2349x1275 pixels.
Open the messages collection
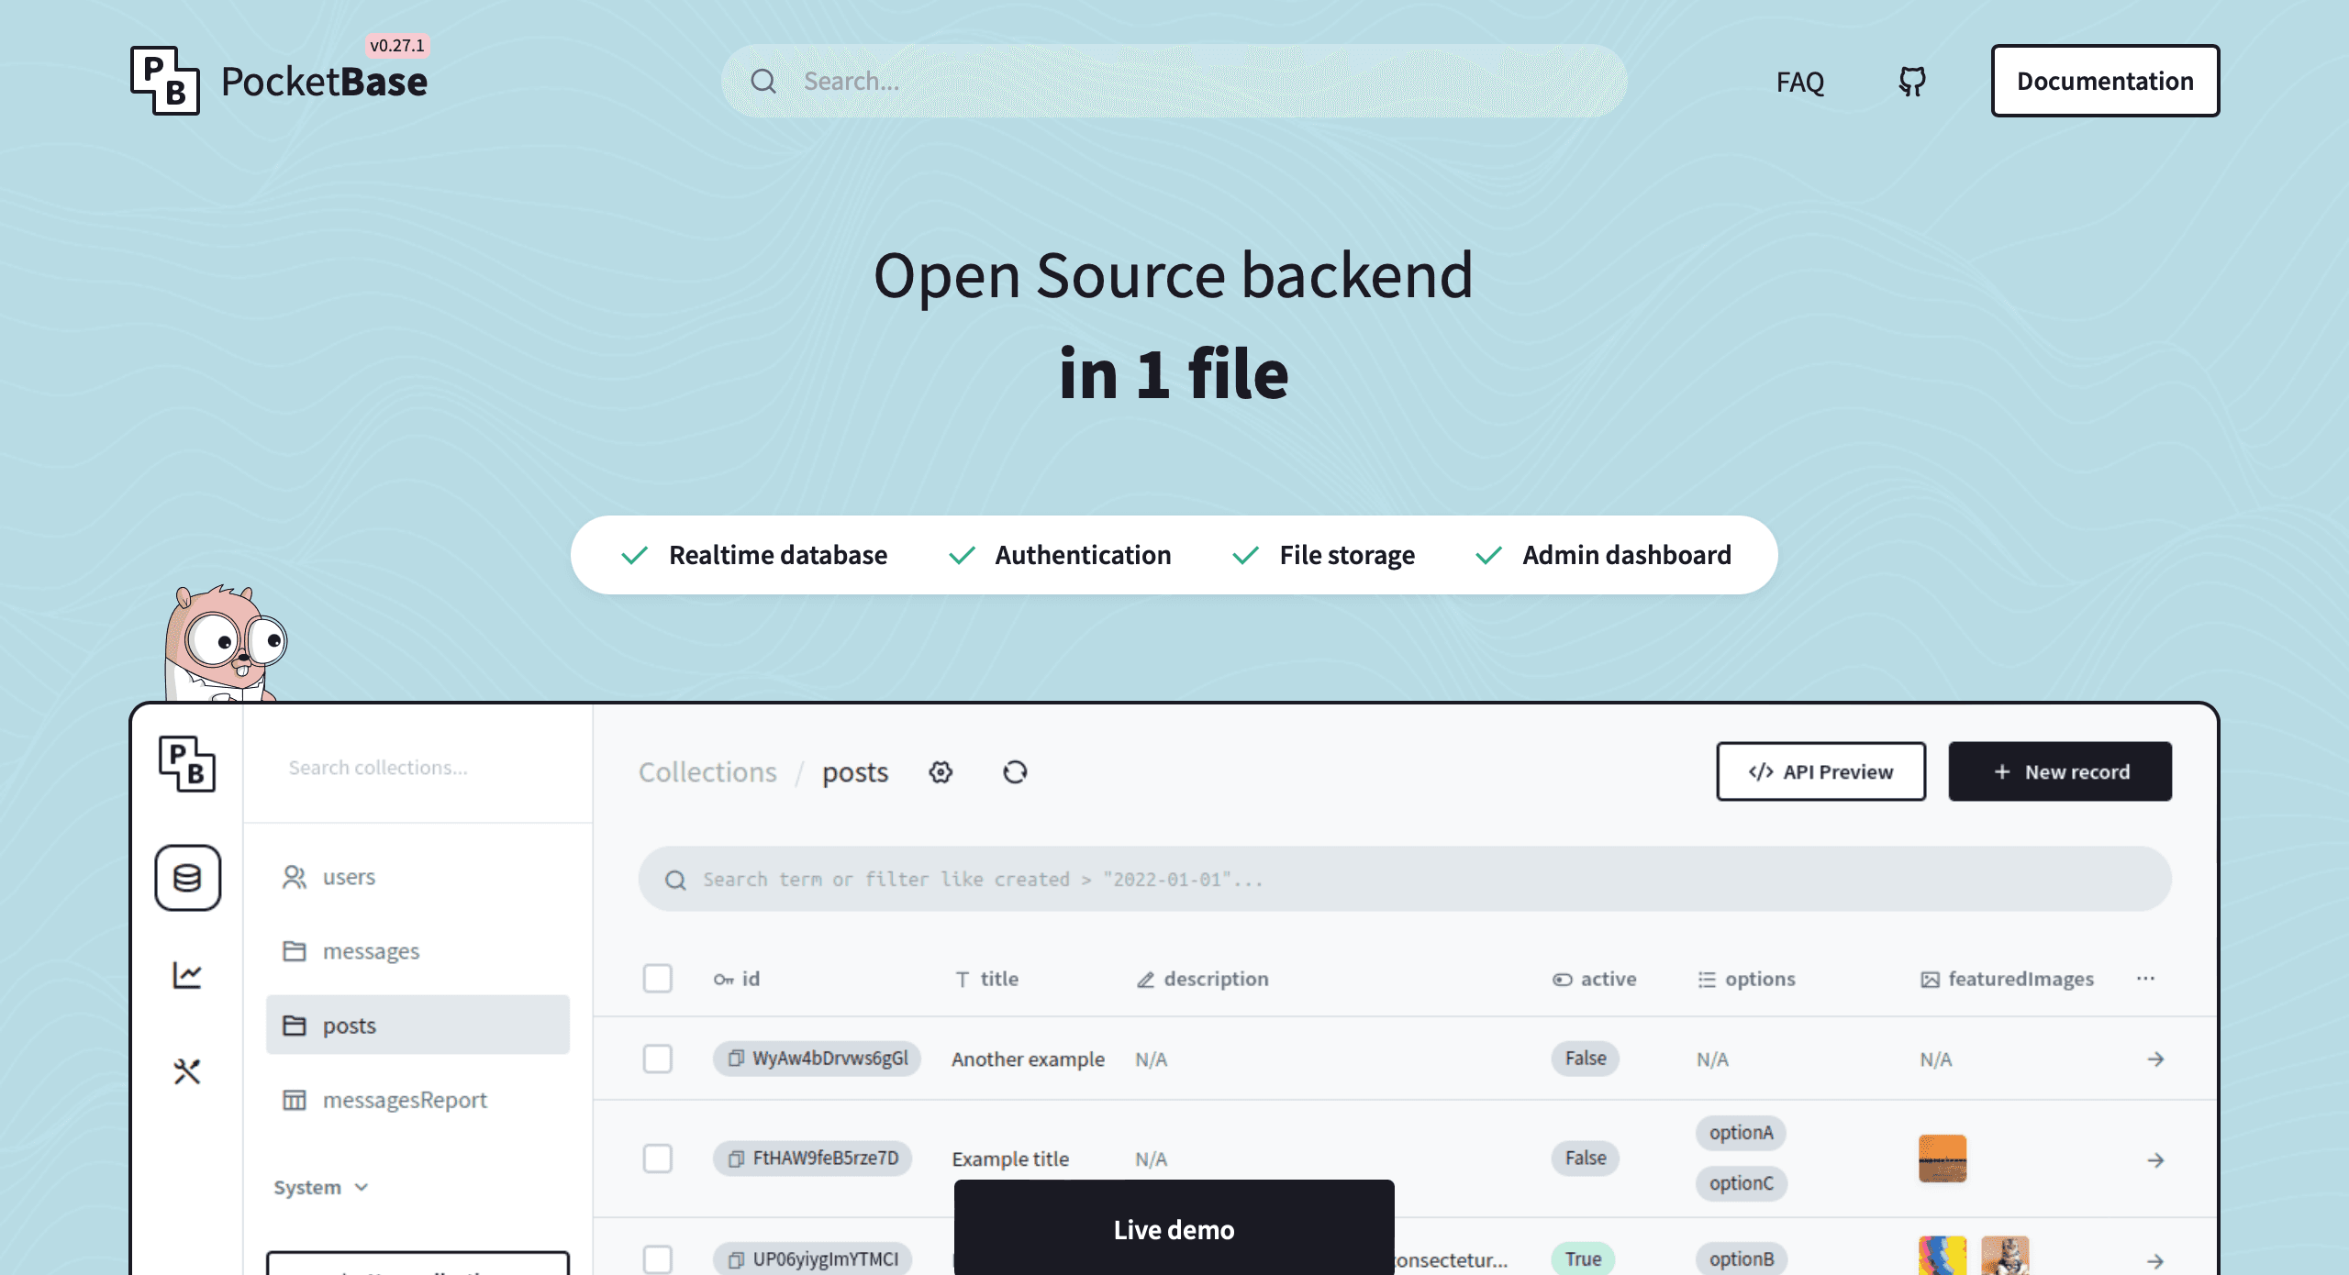(417, 951)
